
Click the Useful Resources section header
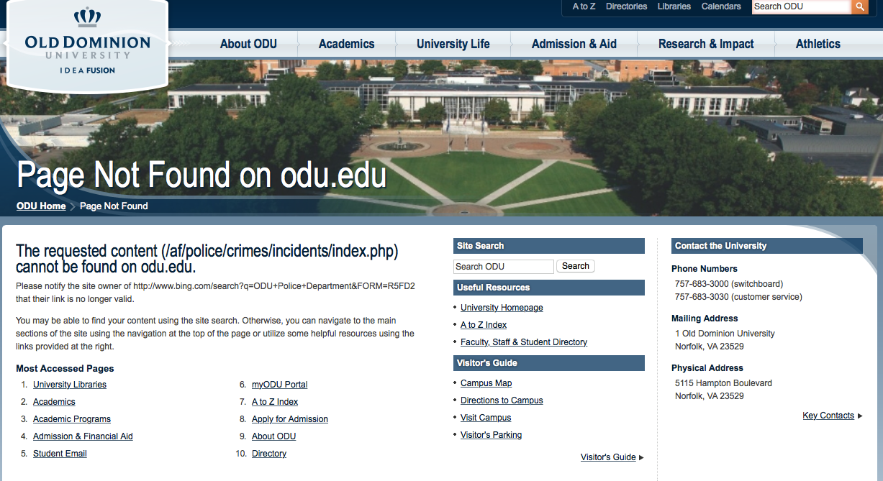[548, 288]
